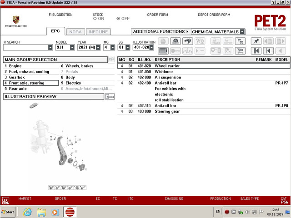
Task: Open the Windows Start menu
Action: pos(8,212)
